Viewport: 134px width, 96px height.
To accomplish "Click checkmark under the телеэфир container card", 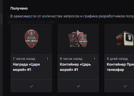I will pyautogui.click(x=125, y=86).
